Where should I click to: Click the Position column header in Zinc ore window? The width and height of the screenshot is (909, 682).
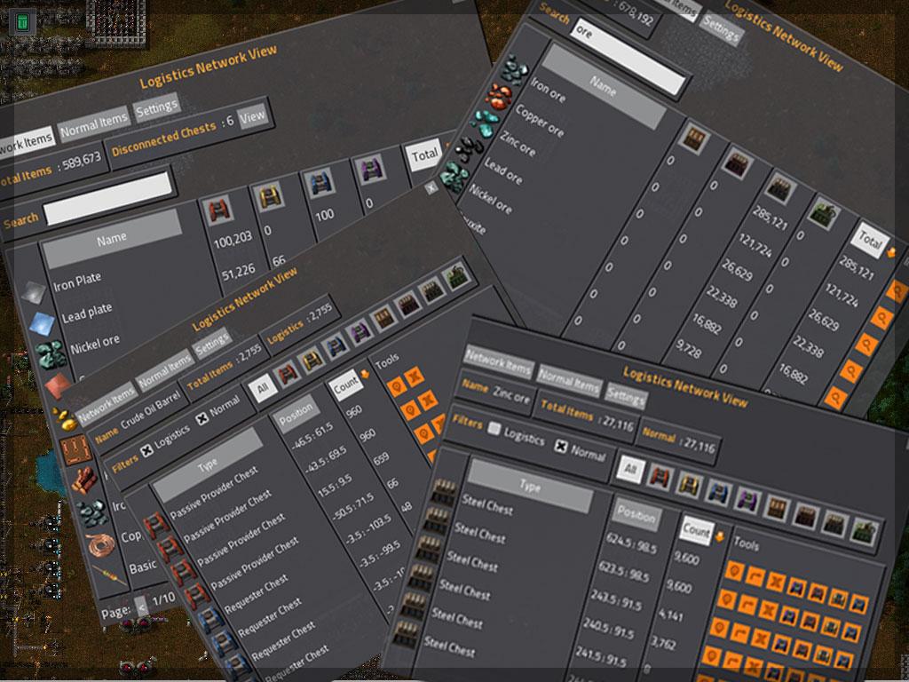[636, 514]
